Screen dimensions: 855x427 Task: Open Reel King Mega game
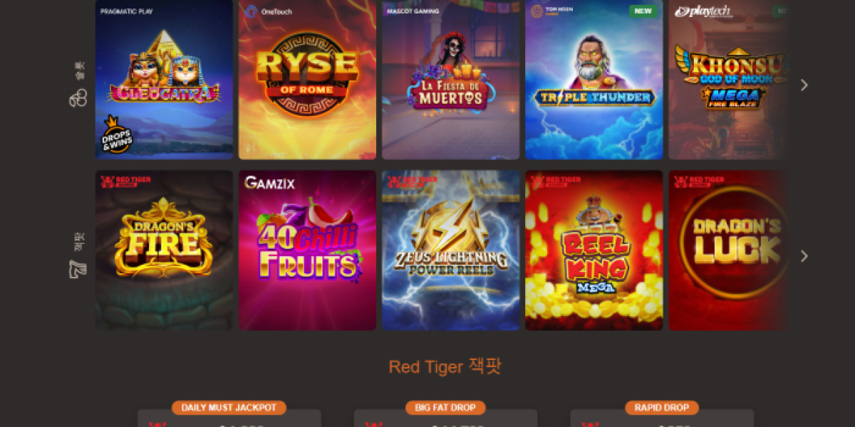(x=594, y=250)
